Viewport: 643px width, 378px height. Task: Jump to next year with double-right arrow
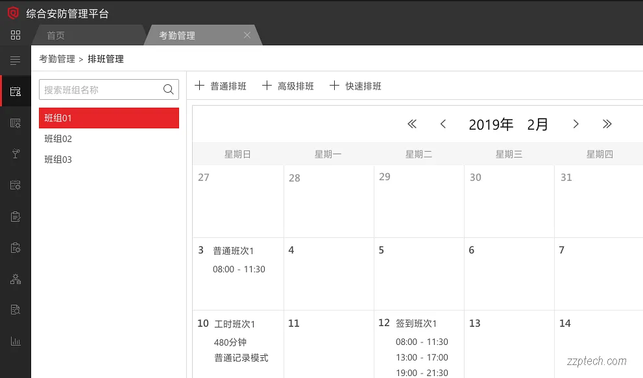[x=607, y=124]
